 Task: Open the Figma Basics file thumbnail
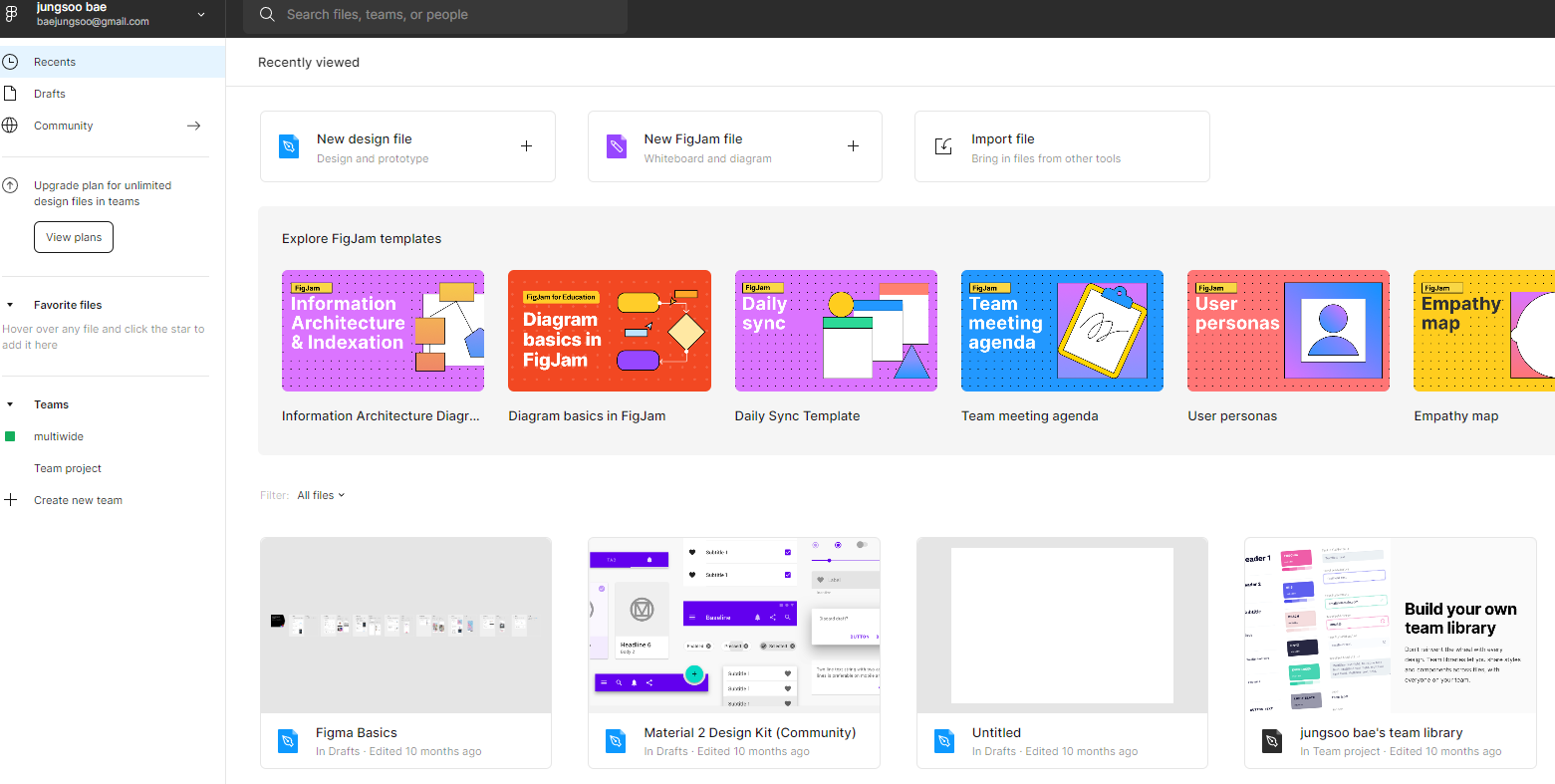(405, 626)
